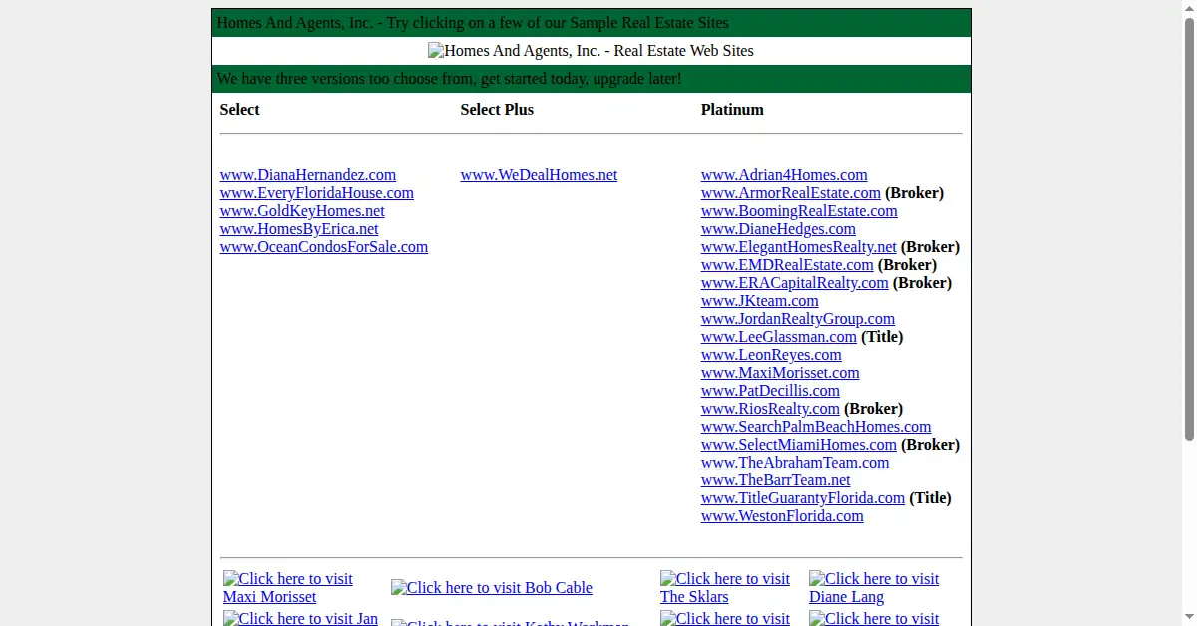Open www.PatDecillis.com link
This screenshot has width=1197, height=626.
tap(770, 391)
